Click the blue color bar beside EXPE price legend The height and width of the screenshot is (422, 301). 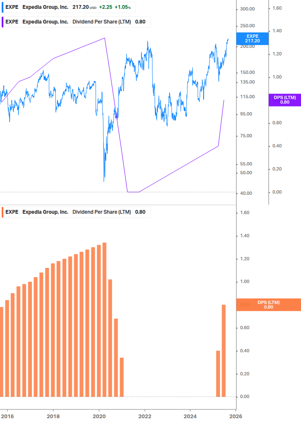3,7
